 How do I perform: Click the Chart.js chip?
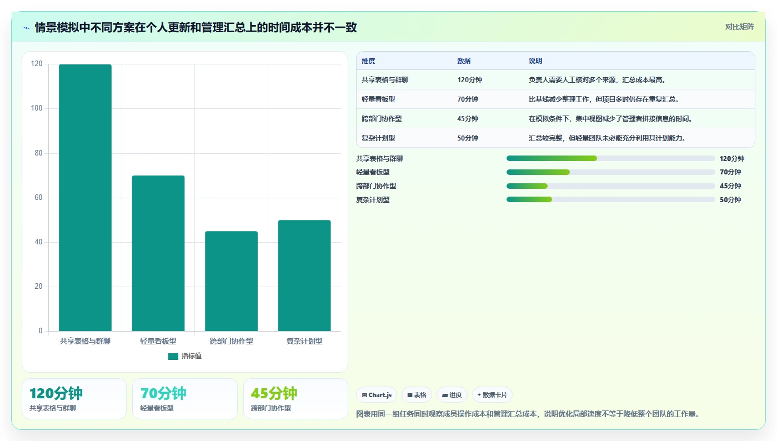tap(377, 395)
